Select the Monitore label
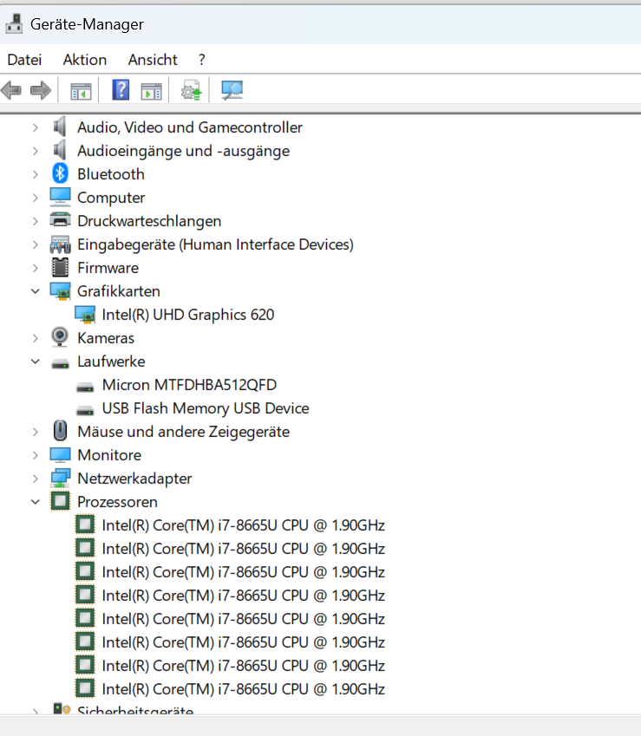This screenshot has height=736, width=641. (109, 455)
